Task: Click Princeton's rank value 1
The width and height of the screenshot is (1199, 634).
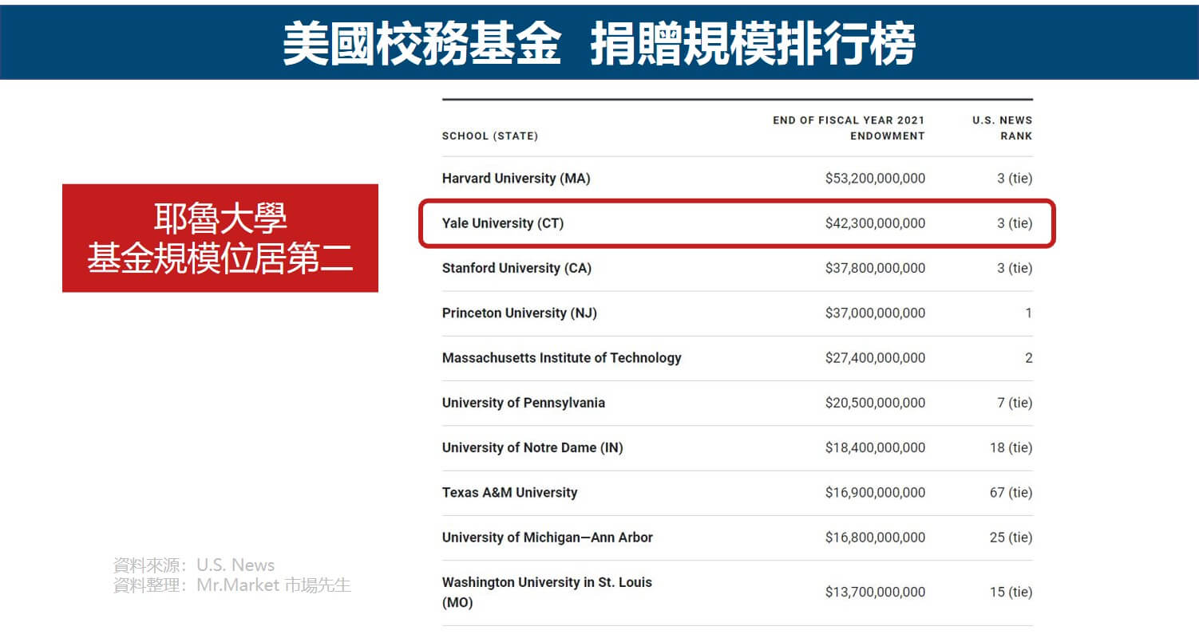Action: coord(1028,313)
